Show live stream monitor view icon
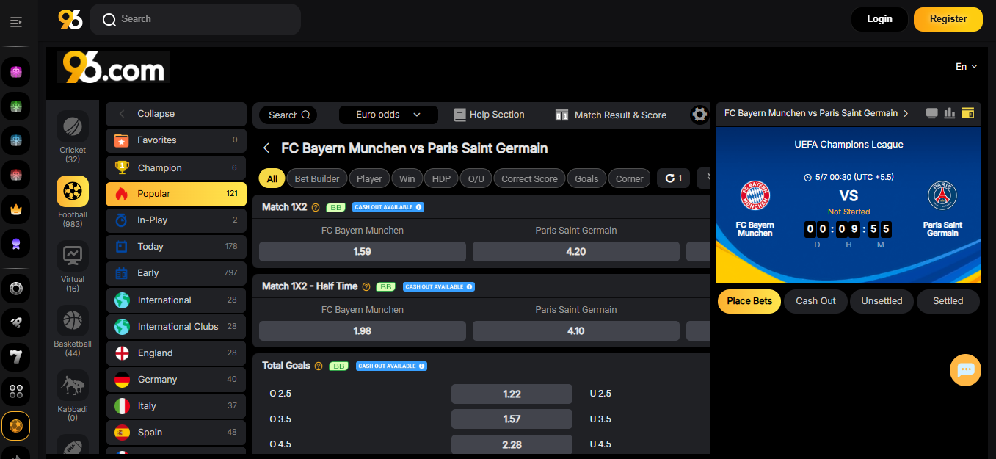Viewport: 996px width, 459px height. [932, 113]
